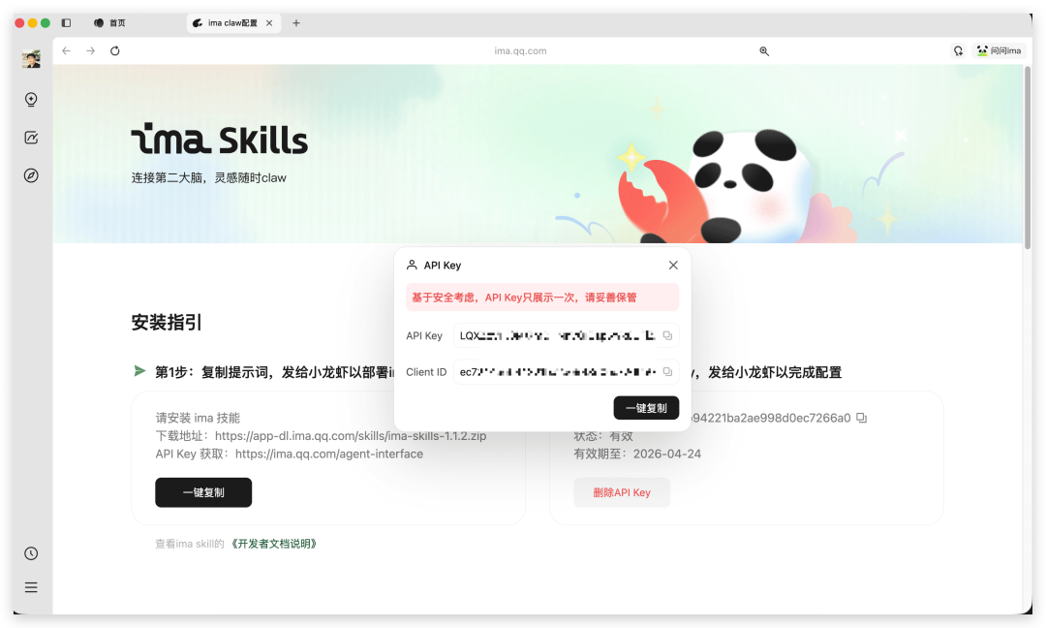Copy the Client ID value icon
The image size is (1046, 628).
coord(667,372)
